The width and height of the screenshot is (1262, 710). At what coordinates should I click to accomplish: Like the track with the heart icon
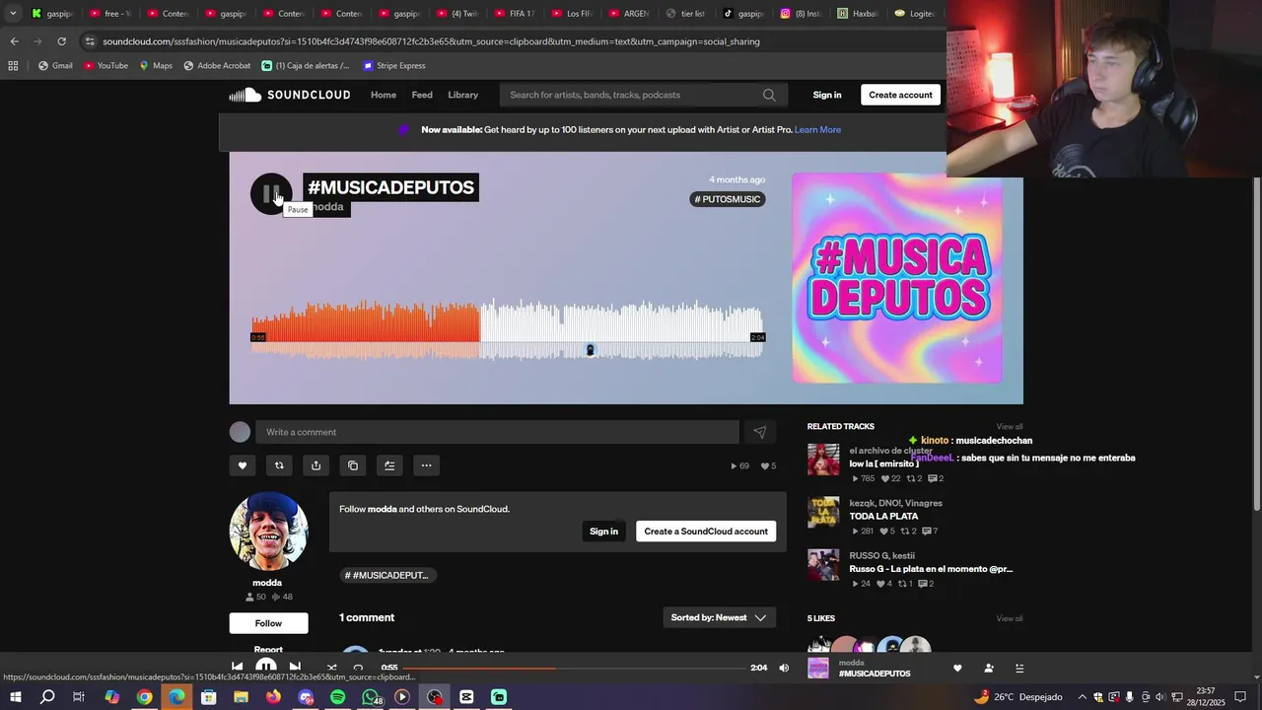click(x=243, y=465)
